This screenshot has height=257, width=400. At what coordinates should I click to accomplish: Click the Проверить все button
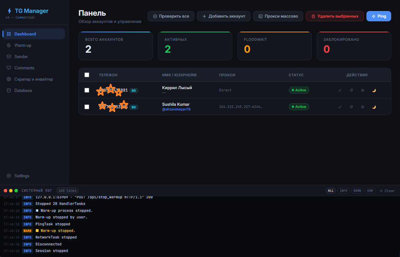pos(171,16)
